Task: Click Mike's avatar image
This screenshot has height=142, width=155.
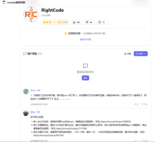Action: (x=26, y=113)
